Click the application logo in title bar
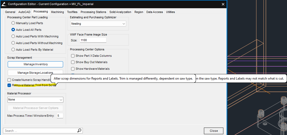 click(4, 4)
